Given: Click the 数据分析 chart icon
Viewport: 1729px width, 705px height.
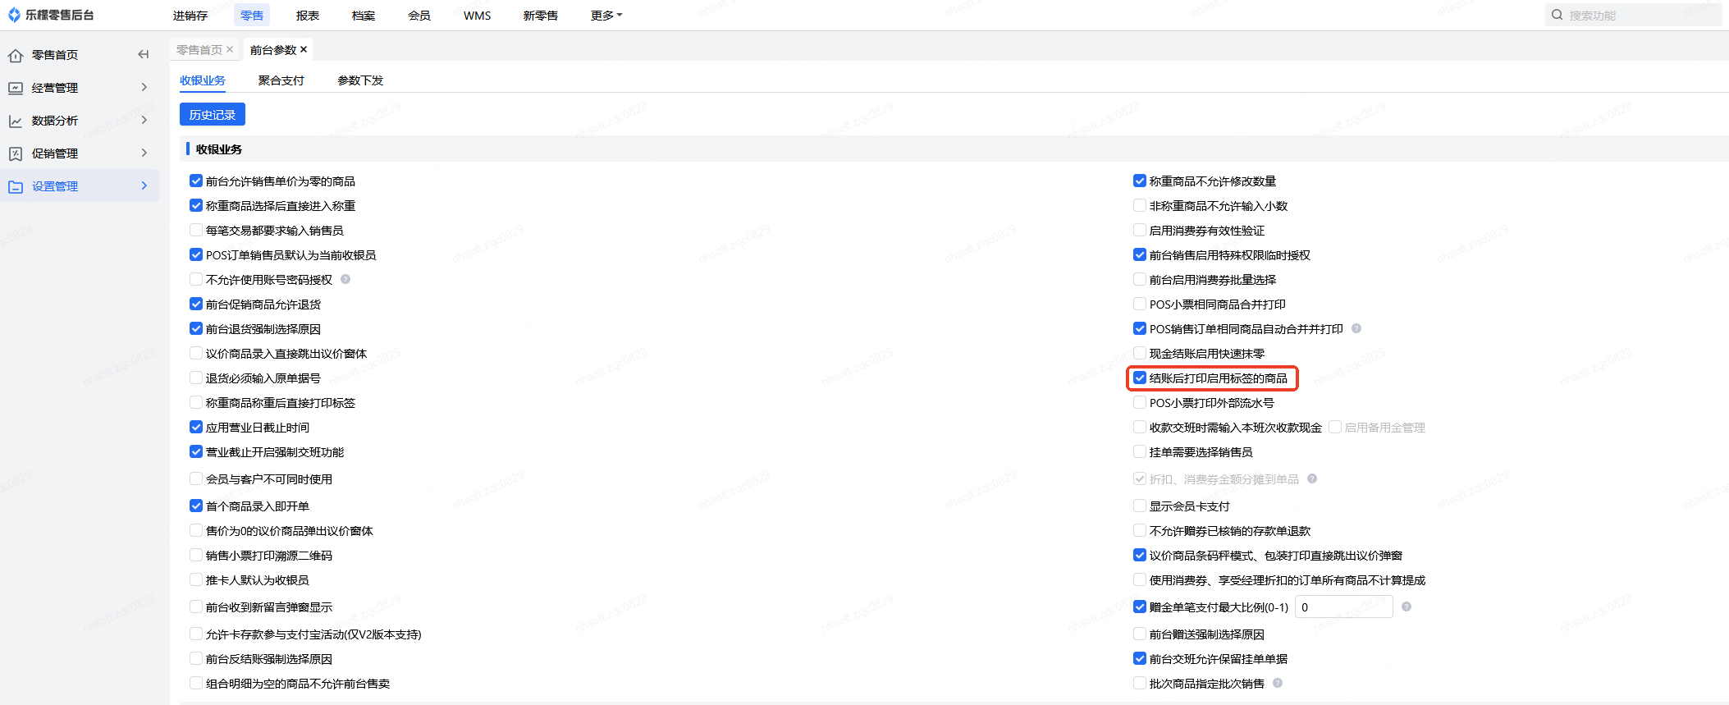Looking at the screenshot, I should pos(16,121).
